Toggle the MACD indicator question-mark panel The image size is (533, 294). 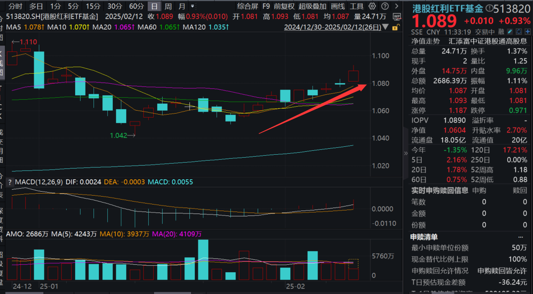tap(9, 182)
